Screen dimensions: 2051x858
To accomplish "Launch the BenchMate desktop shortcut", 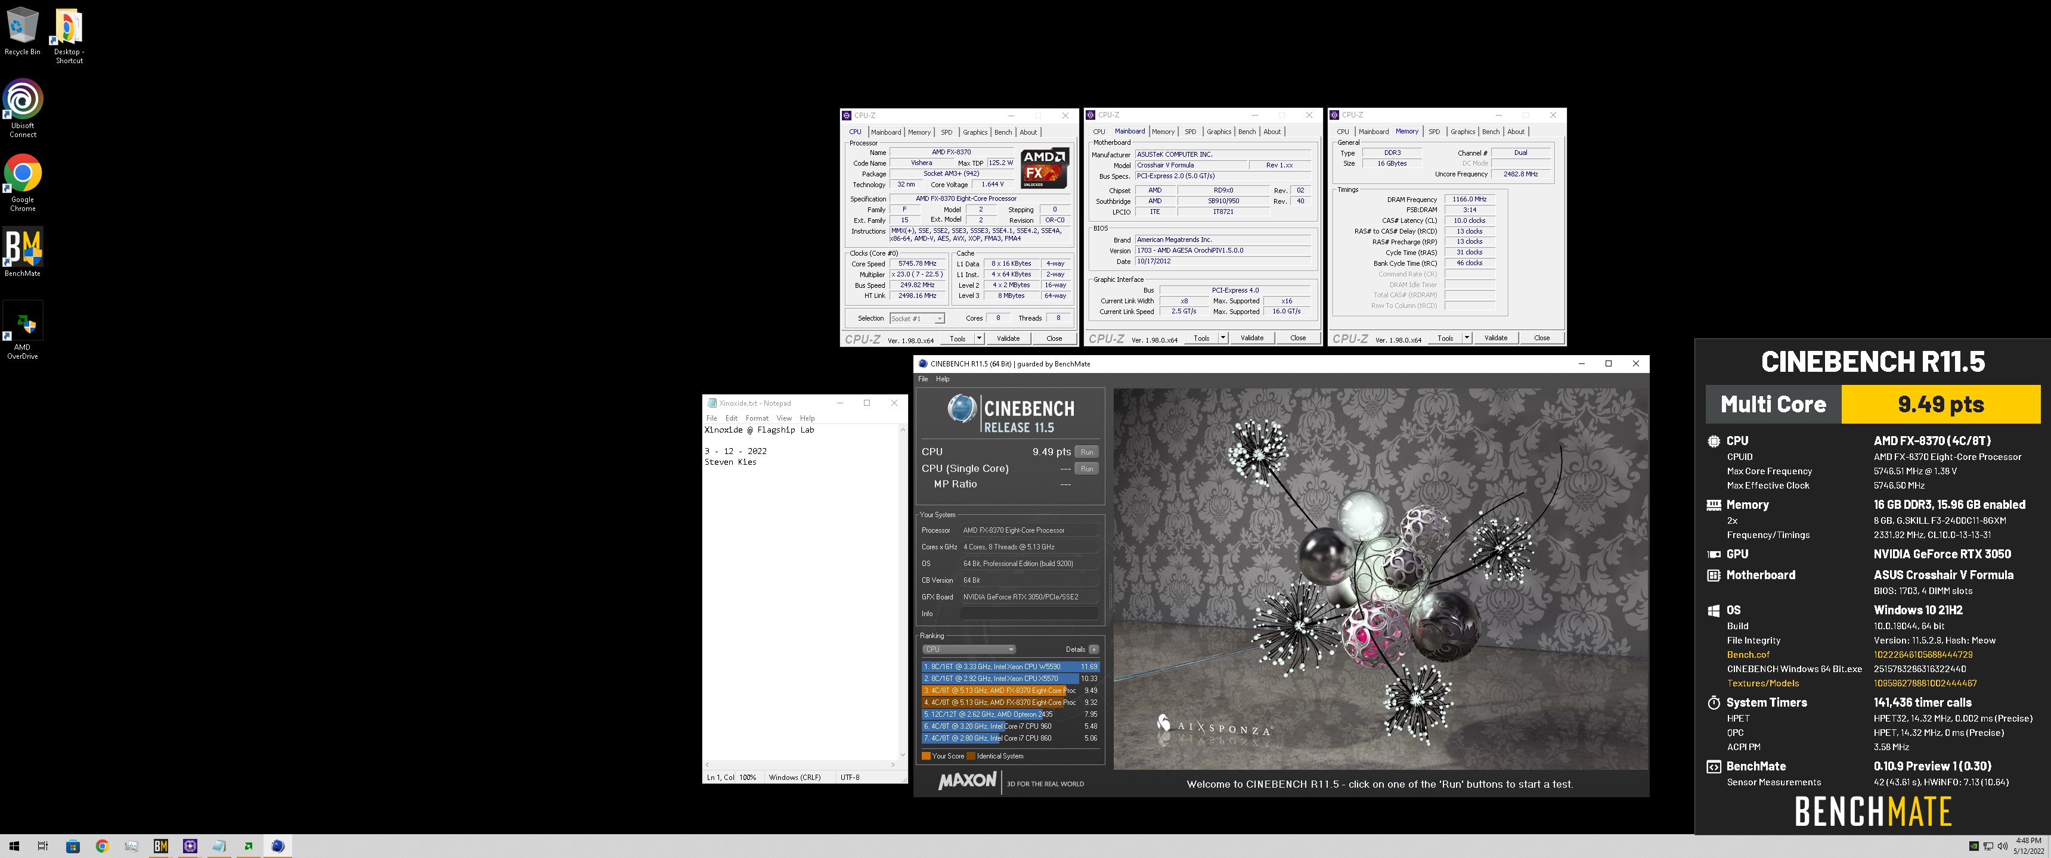I will (22, 252).
